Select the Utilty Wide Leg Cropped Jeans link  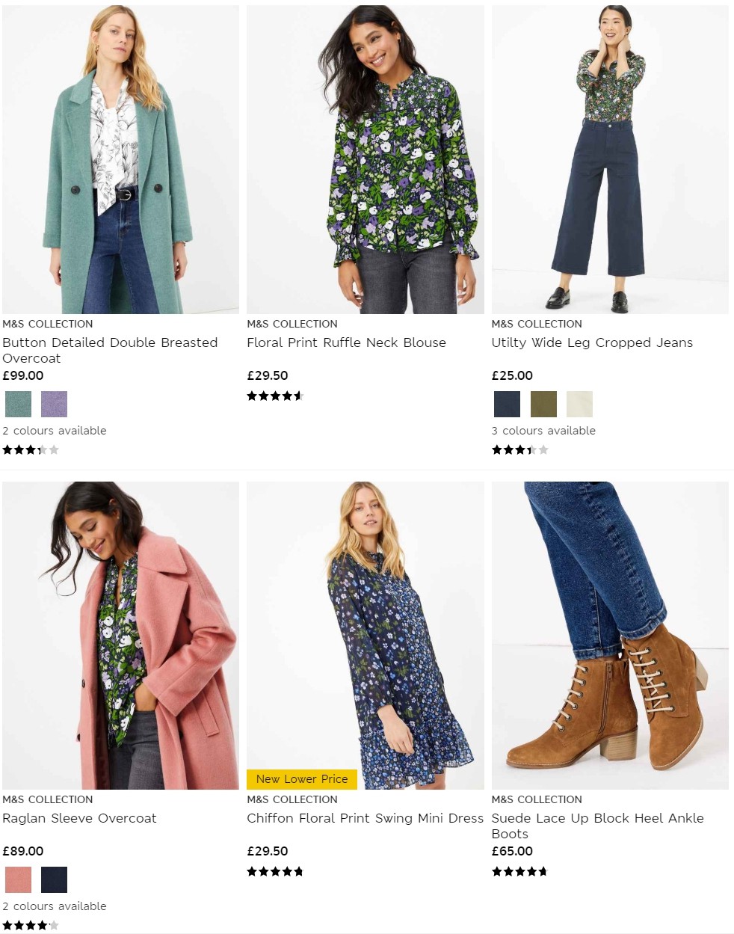coord(592,342)
